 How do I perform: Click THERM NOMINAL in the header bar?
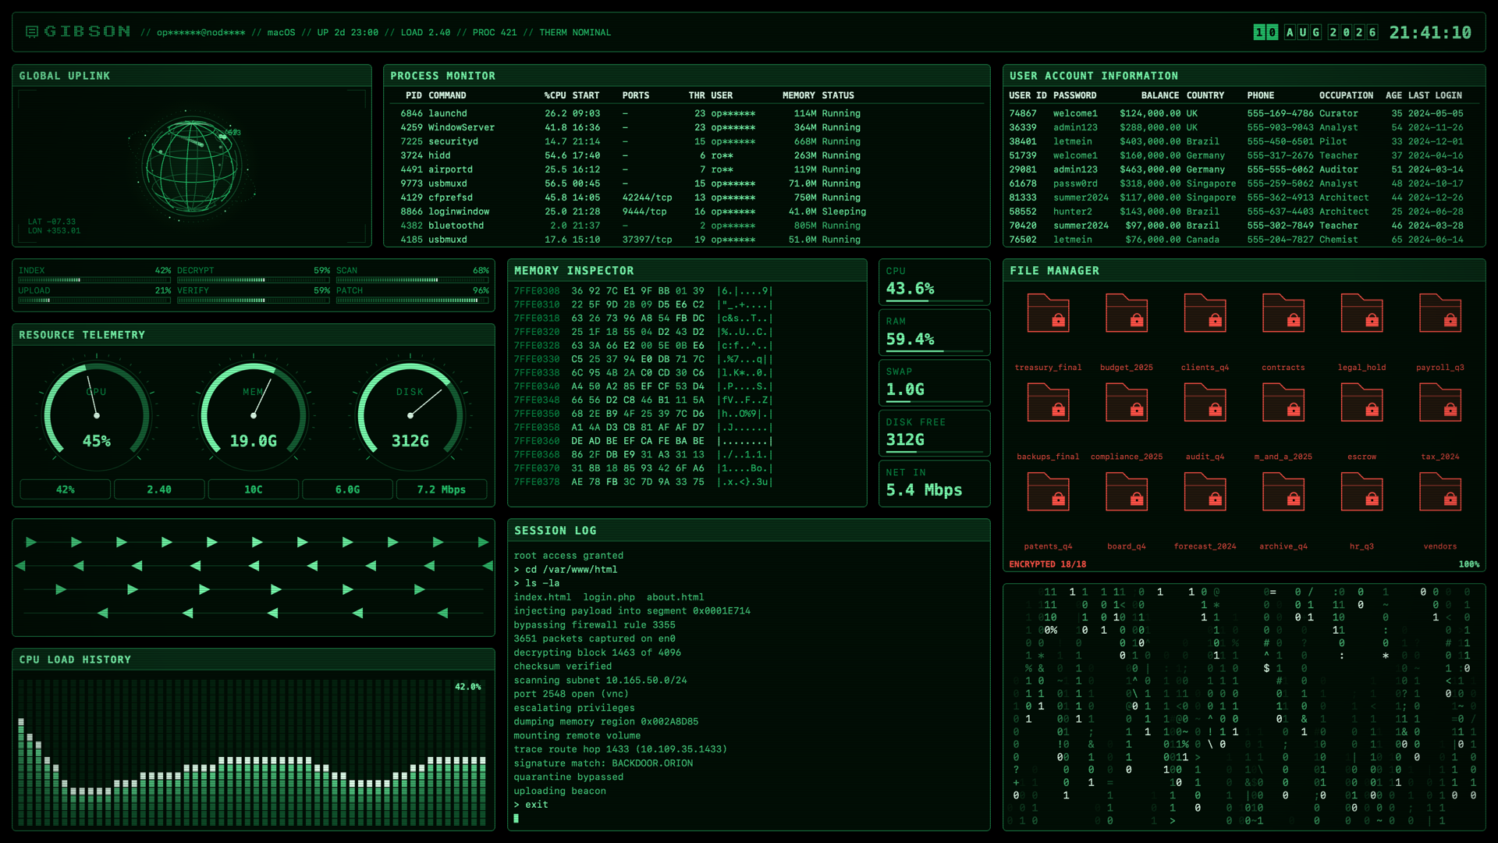coord(575,33)
